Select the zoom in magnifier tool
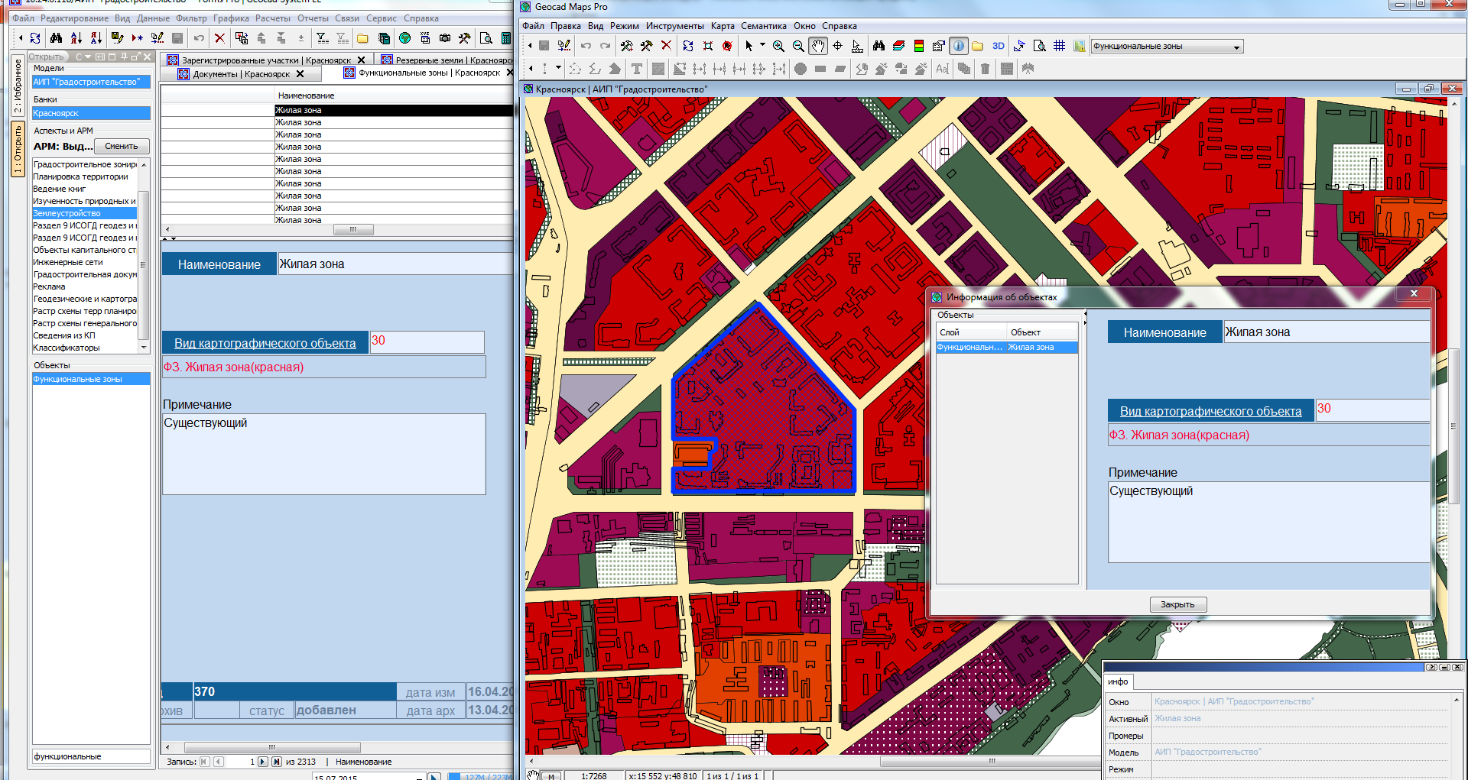This screenshot has height=780, width=1468. (778, 46)
